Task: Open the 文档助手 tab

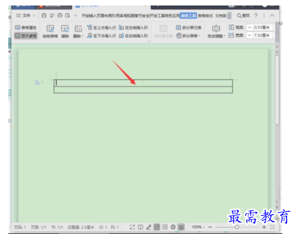Action: (221, 15)
